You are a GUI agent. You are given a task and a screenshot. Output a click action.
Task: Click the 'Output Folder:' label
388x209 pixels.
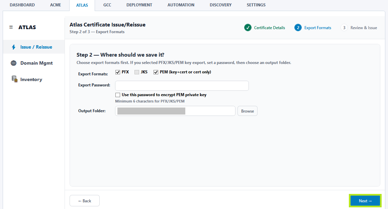(x=92, y=111)
